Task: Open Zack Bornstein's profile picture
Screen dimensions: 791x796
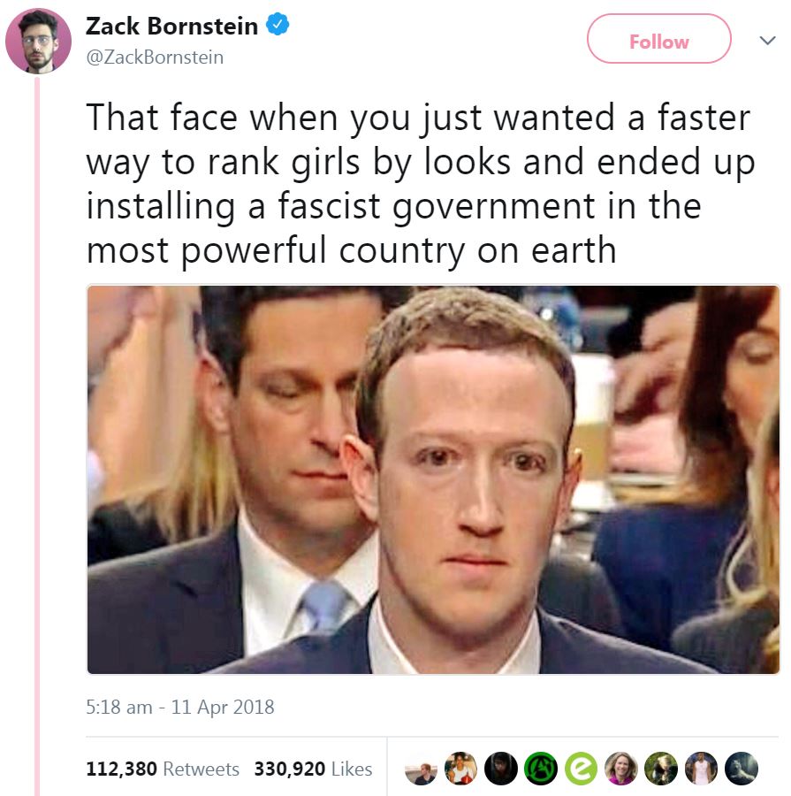Action: 38,41
